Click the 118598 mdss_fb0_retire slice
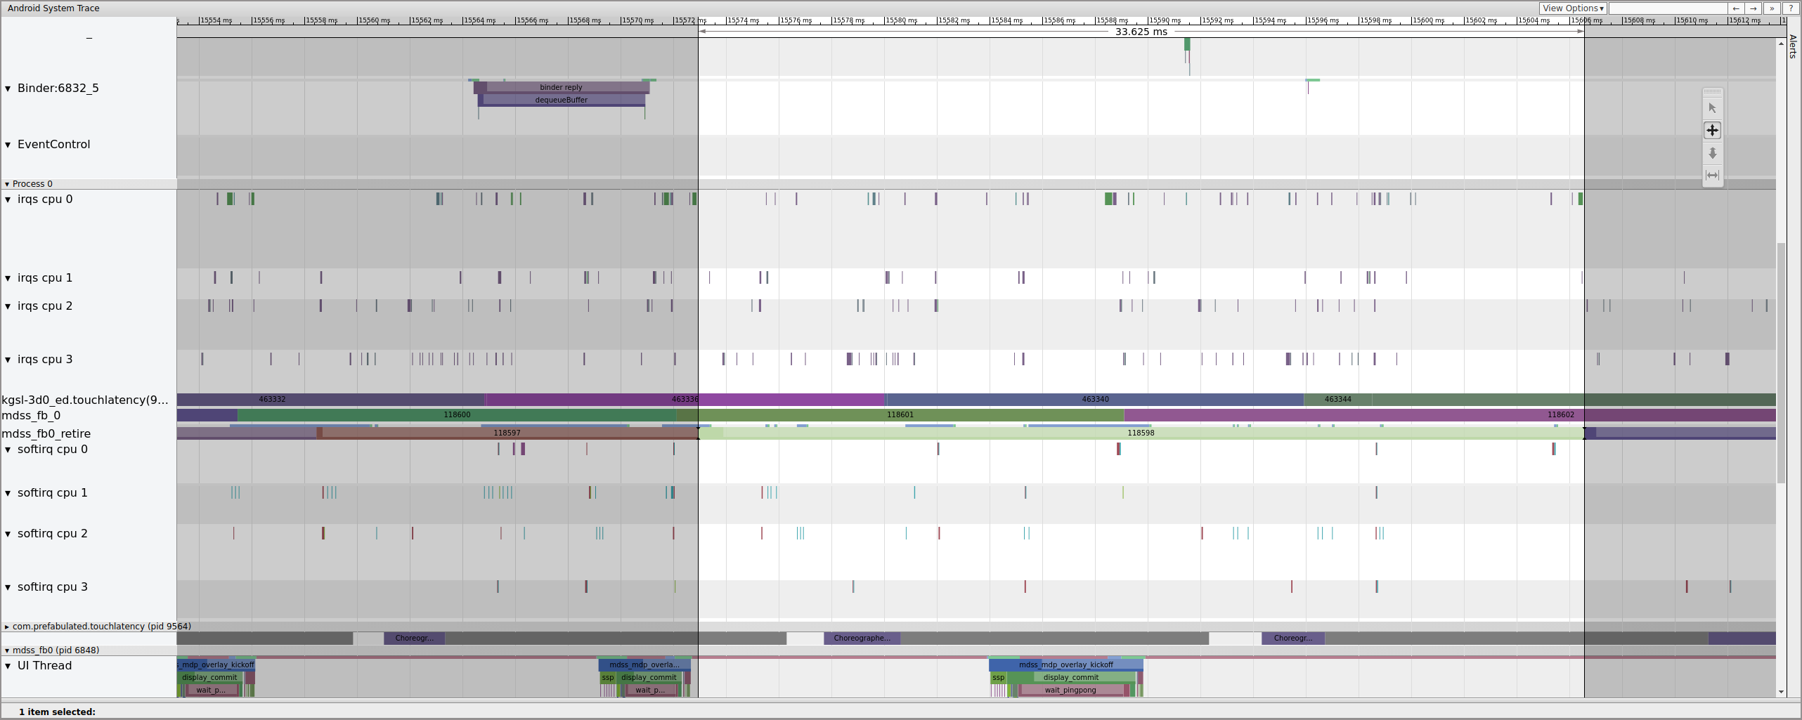 [x=1140, y=433]
